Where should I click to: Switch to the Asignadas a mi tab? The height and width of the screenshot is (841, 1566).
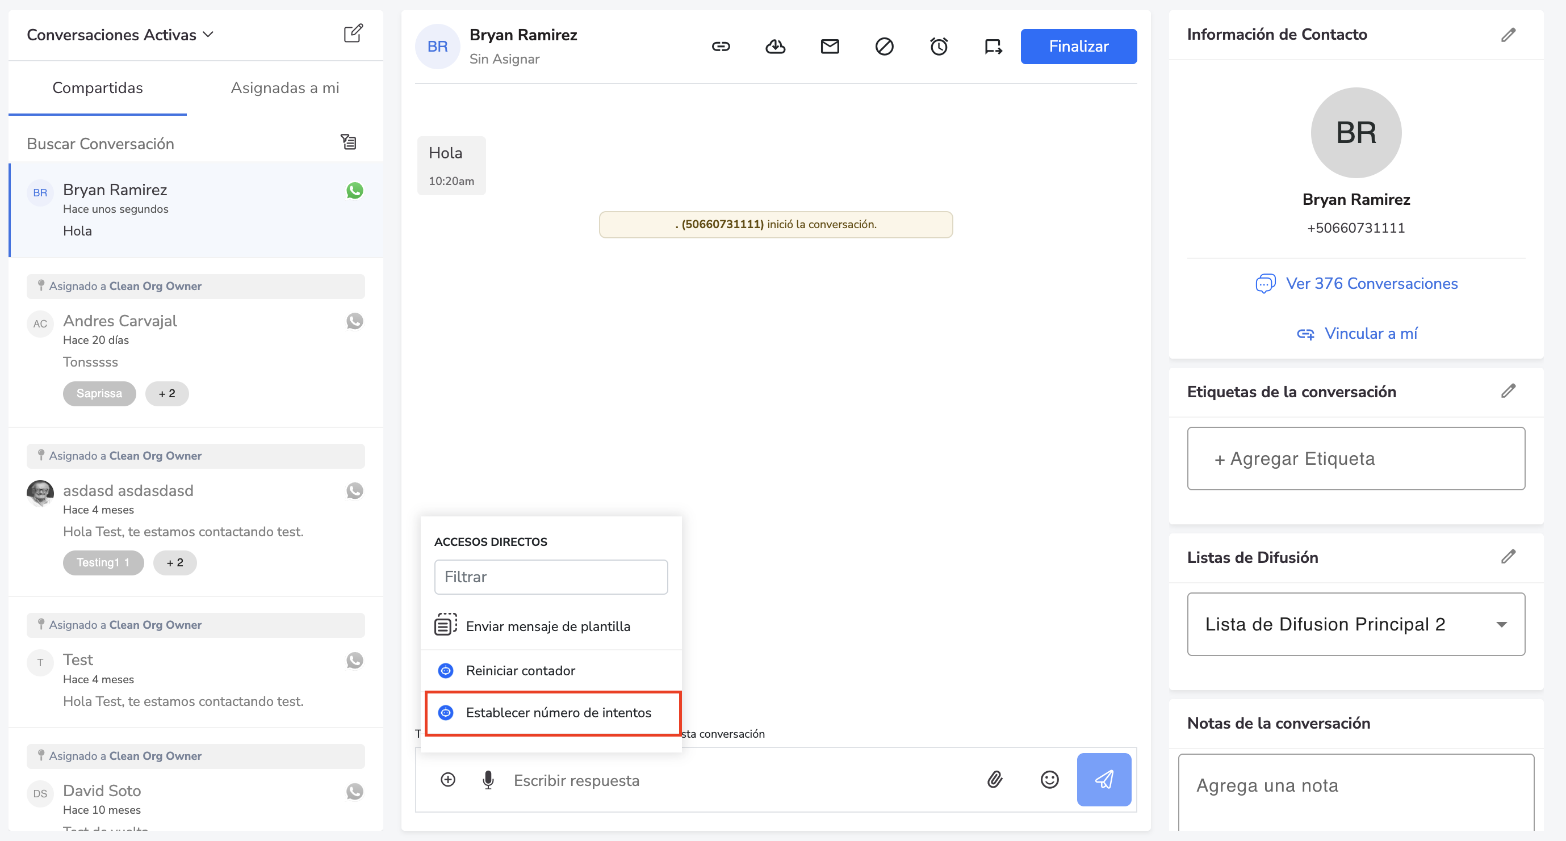pos(284,87)
